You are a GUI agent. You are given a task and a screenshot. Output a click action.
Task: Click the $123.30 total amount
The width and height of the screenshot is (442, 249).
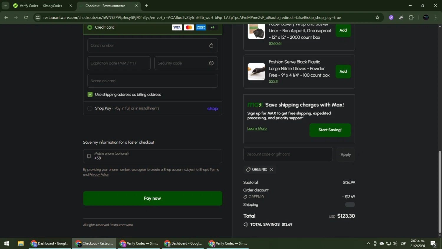[x=346, y=216]
